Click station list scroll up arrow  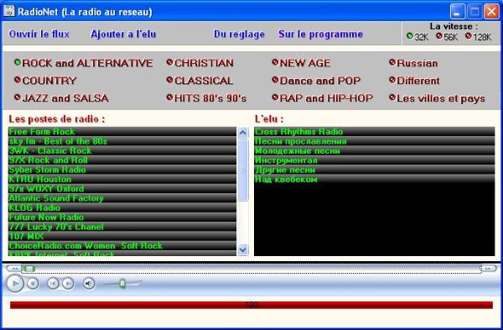click(x=243, y=133)
